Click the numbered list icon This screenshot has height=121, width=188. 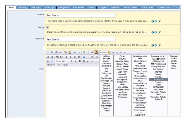pyautogui.click(x=48, y=57)
